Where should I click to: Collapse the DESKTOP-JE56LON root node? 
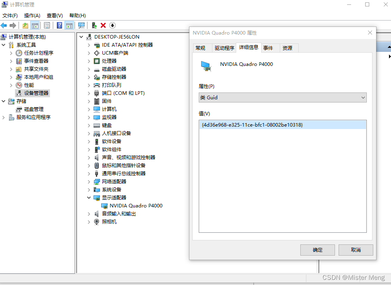[x=81, y=37]
